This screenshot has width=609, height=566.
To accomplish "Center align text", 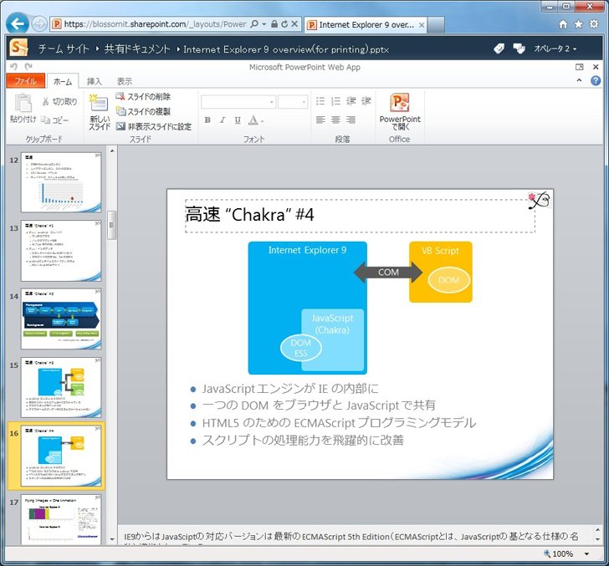I will [x=335, y=120].
